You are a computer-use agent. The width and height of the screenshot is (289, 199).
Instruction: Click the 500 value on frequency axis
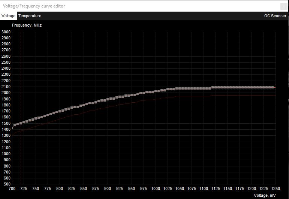[x=7, y=184]
